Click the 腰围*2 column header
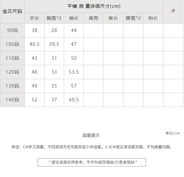Image resolution: width=184 pixels, height=177 pixels. pyautogui.click(x=133, y=18)
